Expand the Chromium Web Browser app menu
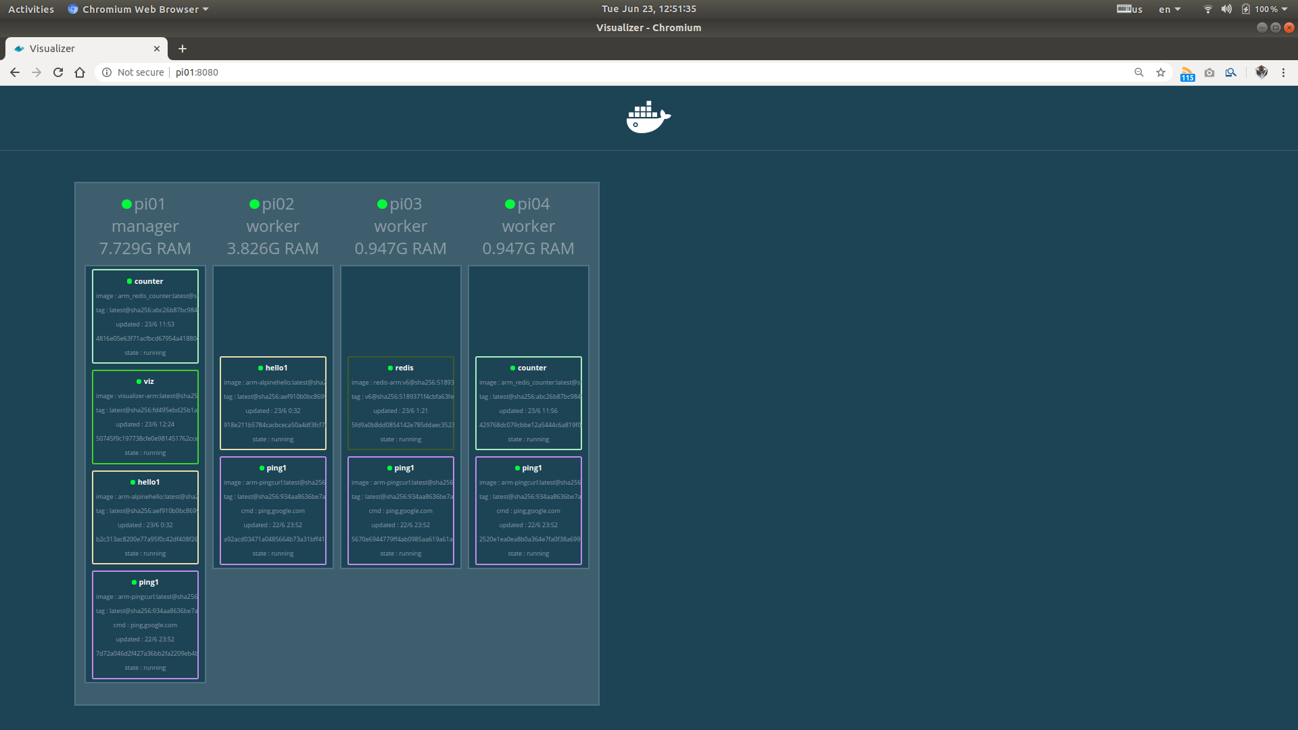The image size is (1298, 730). (x=139, y=9)
